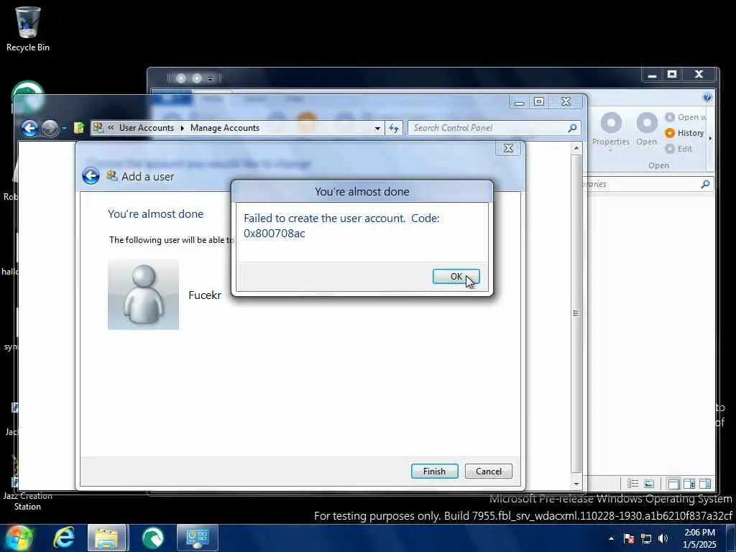The width and height of the screenshot is (736, 552).
Task: Click Edit in Explorer ribbon
Action: coord(679,148)
